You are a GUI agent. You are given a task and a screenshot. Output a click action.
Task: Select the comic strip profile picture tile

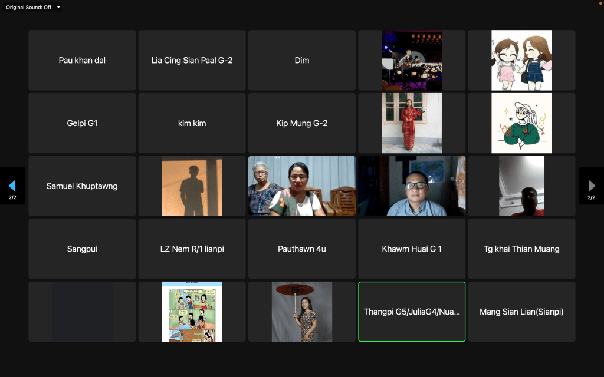(192, 312)
